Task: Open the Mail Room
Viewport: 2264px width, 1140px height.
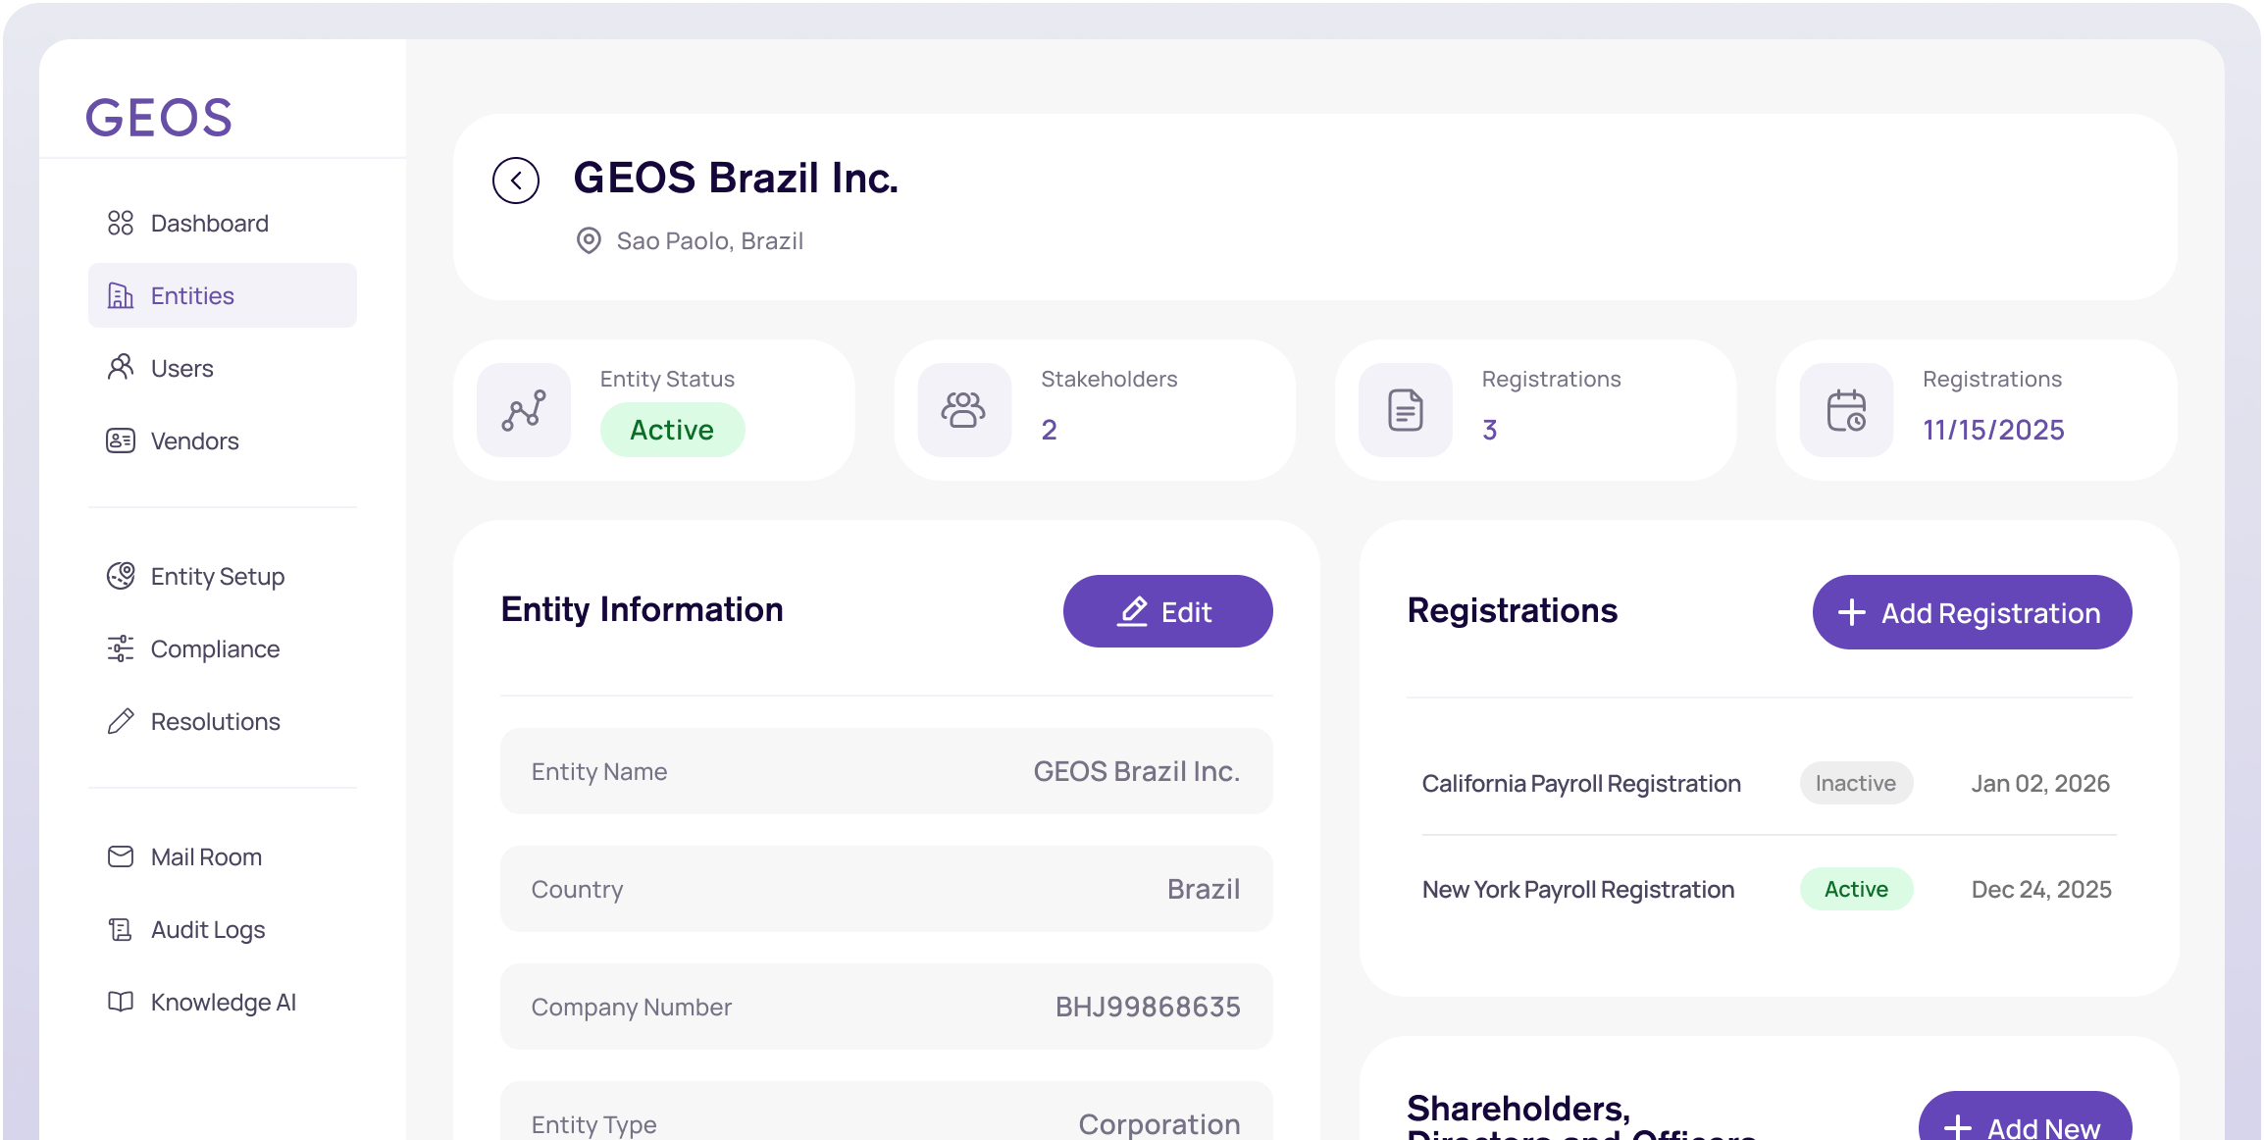Action: point(206,857)
